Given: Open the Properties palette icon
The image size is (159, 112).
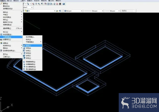Looking at the screenshot, I should coord(46,4).
